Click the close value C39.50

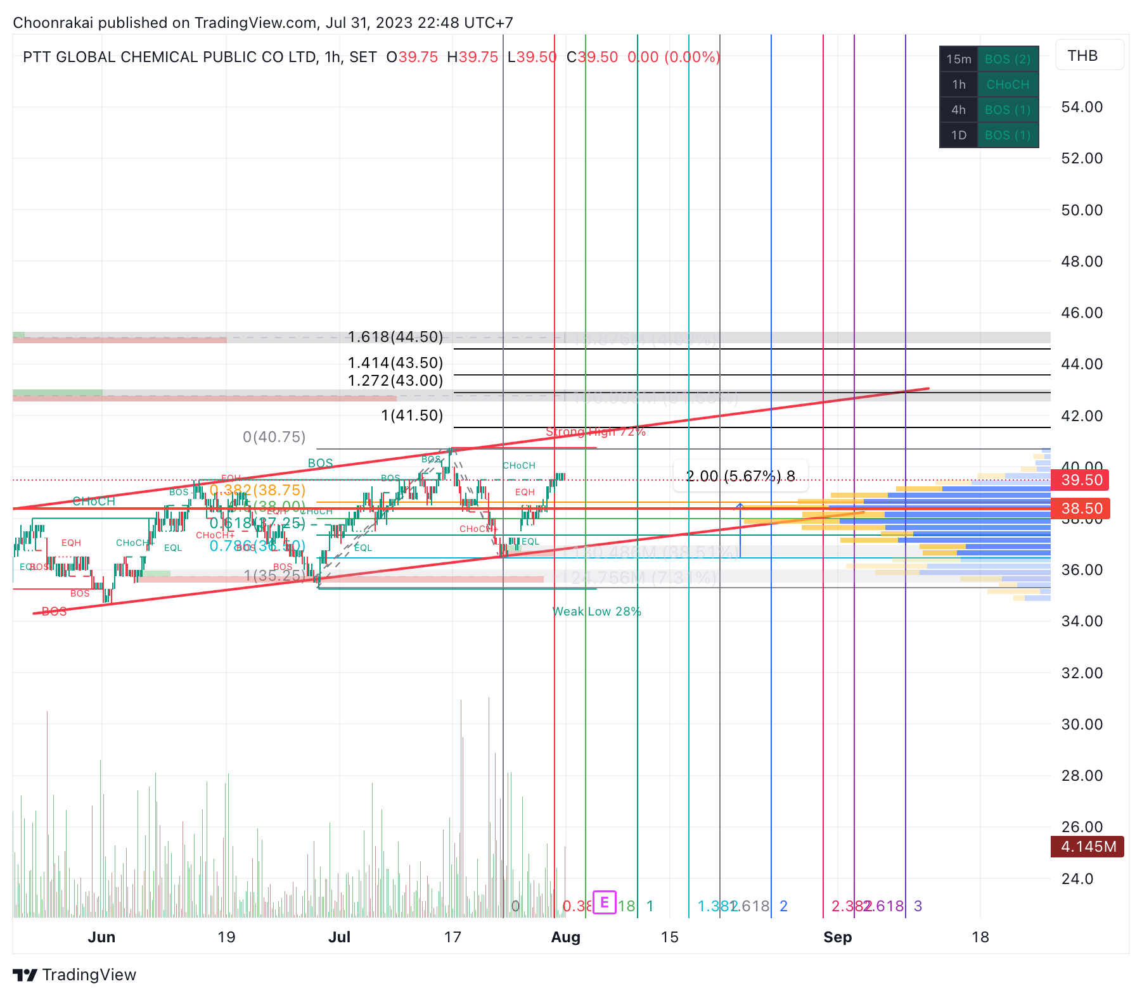pyautogui.click(x=592, y=57)
